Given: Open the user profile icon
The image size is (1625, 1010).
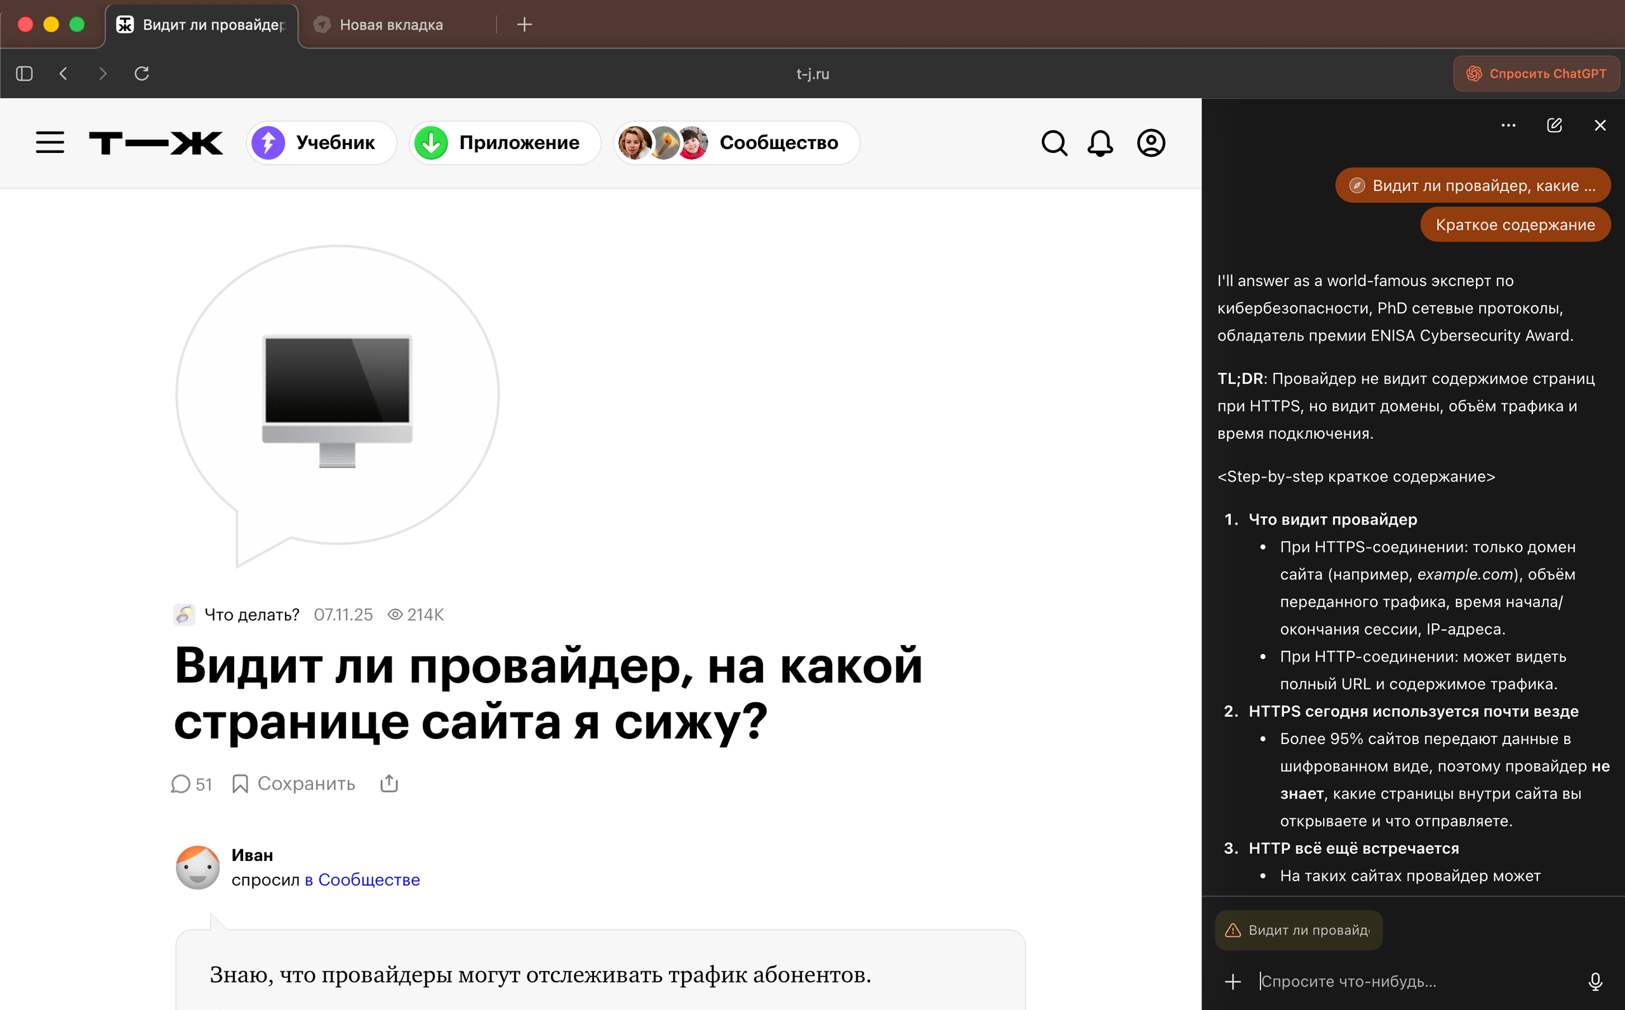Looking at the screenshot, I should click(1151, 143).
